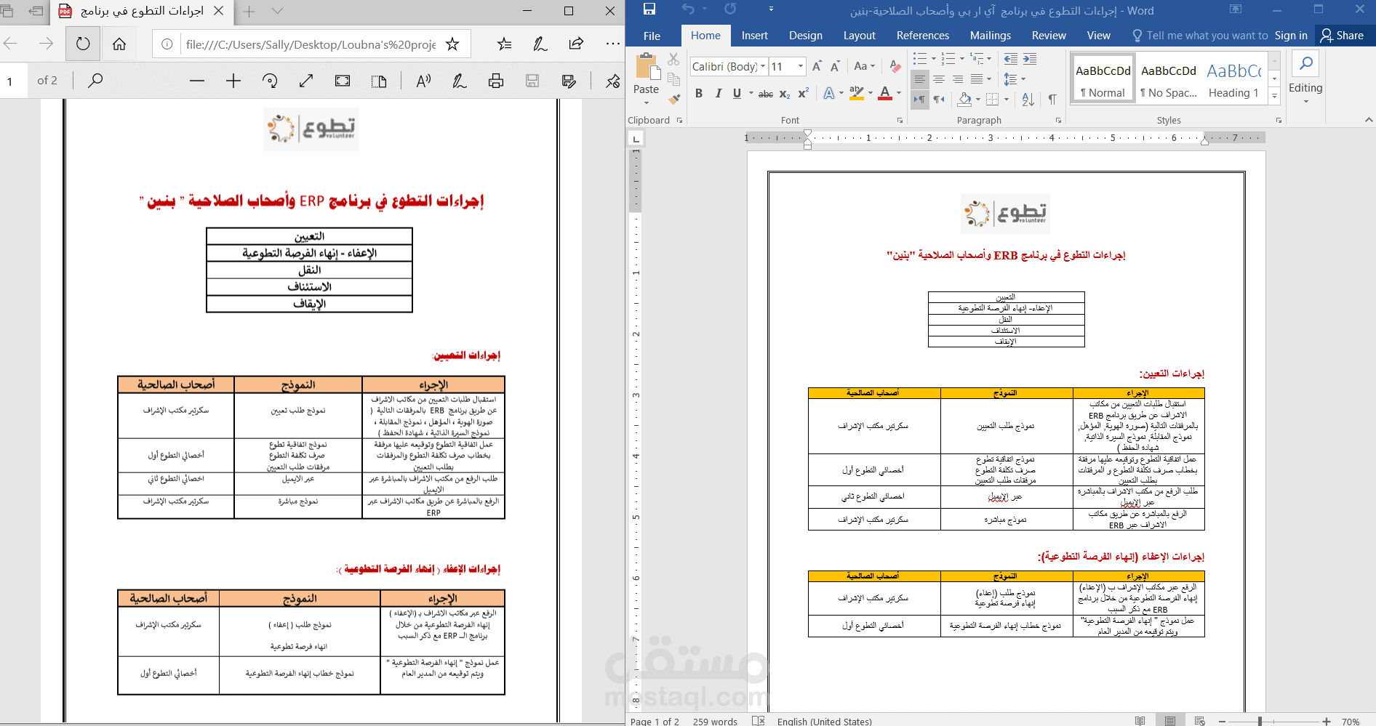Toggle the Show/Hide paragraph marks icon

1052,100
